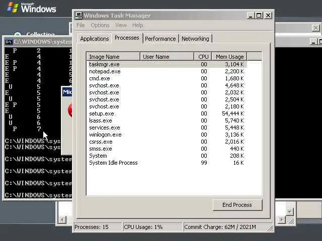Close the background dialog behind Task Manager
Screen dimensions: 322x241
coord(315,28)
